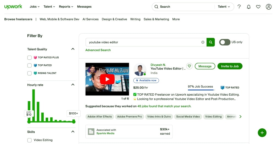Viewport: 275px width, 144px height.
Task: Open Divyesh N. profile photo
Action: pyautogui.click(x=140, y=70)
